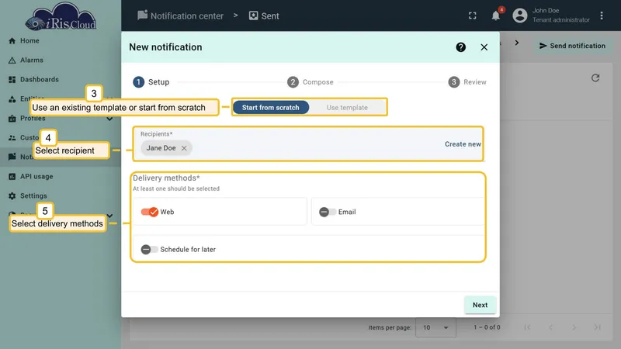Image resolution: width=621 pixels, height=349 pixels.
Task: Click the Dashboards grid icon
Action: tap(12, 80)
